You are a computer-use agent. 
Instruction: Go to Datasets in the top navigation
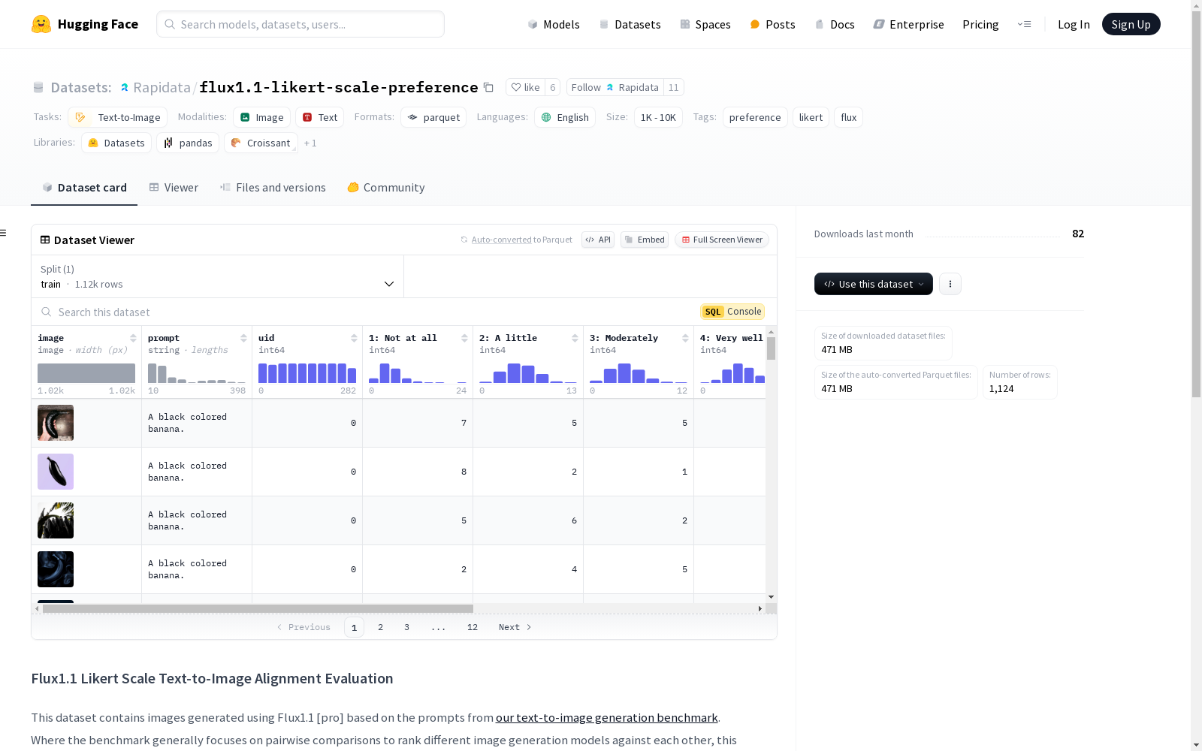pyautogui.click(x=630, y=24)
